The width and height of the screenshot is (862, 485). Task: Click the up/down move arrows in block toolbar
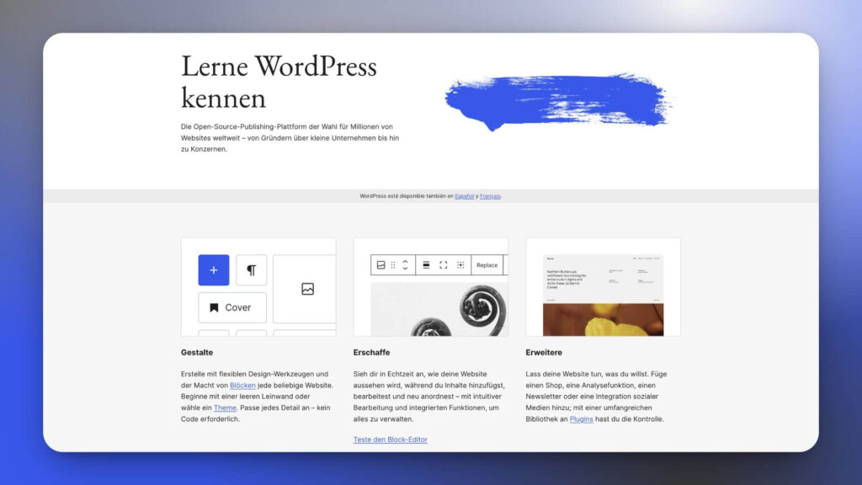coord(405,265)
